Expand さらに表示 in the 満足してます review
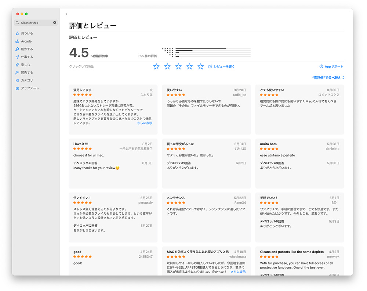Image resolution: width=367 pixels, height=291 pixels. click(x=145, y=123)
